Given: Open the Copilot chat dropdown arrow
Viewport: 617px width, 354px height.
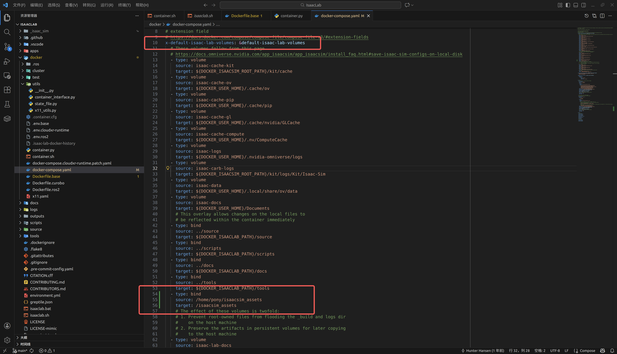Looking at the screenshot, I should tap(413, 5).
